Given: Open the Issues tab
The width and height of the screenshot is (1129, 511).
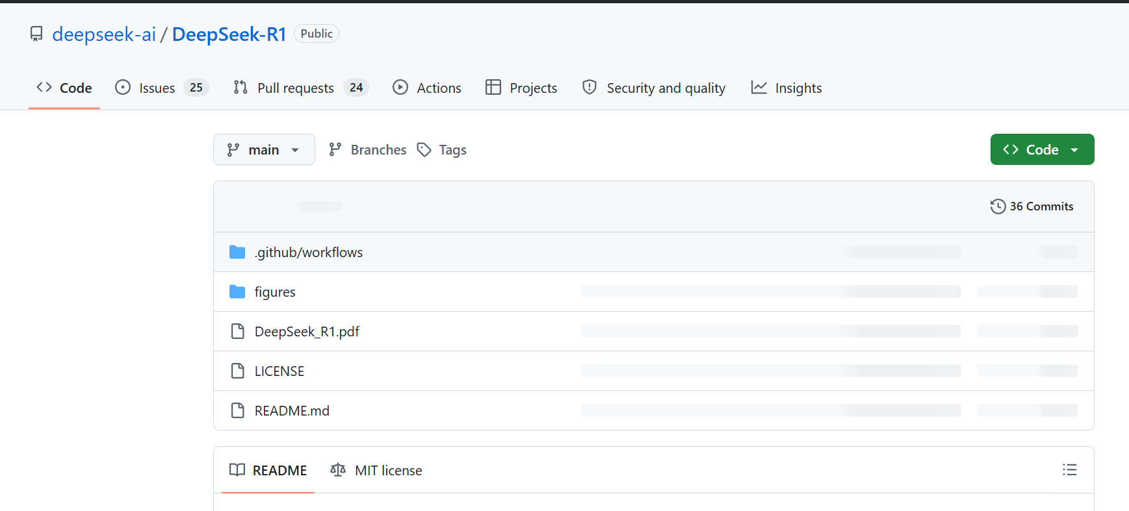Looking at the screenshot, I should [x=161, y=88].
